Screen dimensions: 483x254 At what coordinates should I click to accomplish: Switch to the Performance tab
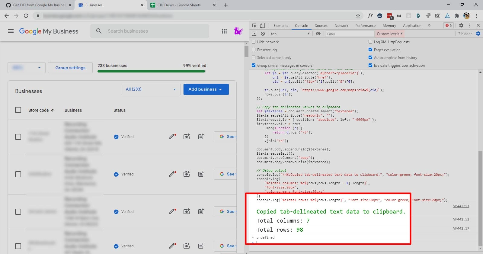click(x=365, y=25)
